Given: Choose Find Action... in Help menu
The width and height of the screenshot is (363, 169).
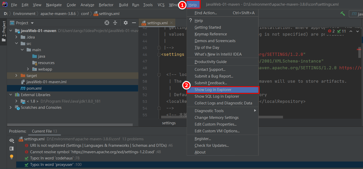Looking at the screenshot, I should 223,13.
